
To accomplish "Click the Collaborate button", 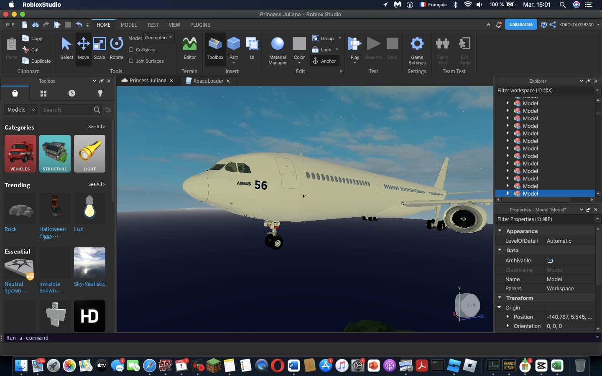I will (521, 24).
